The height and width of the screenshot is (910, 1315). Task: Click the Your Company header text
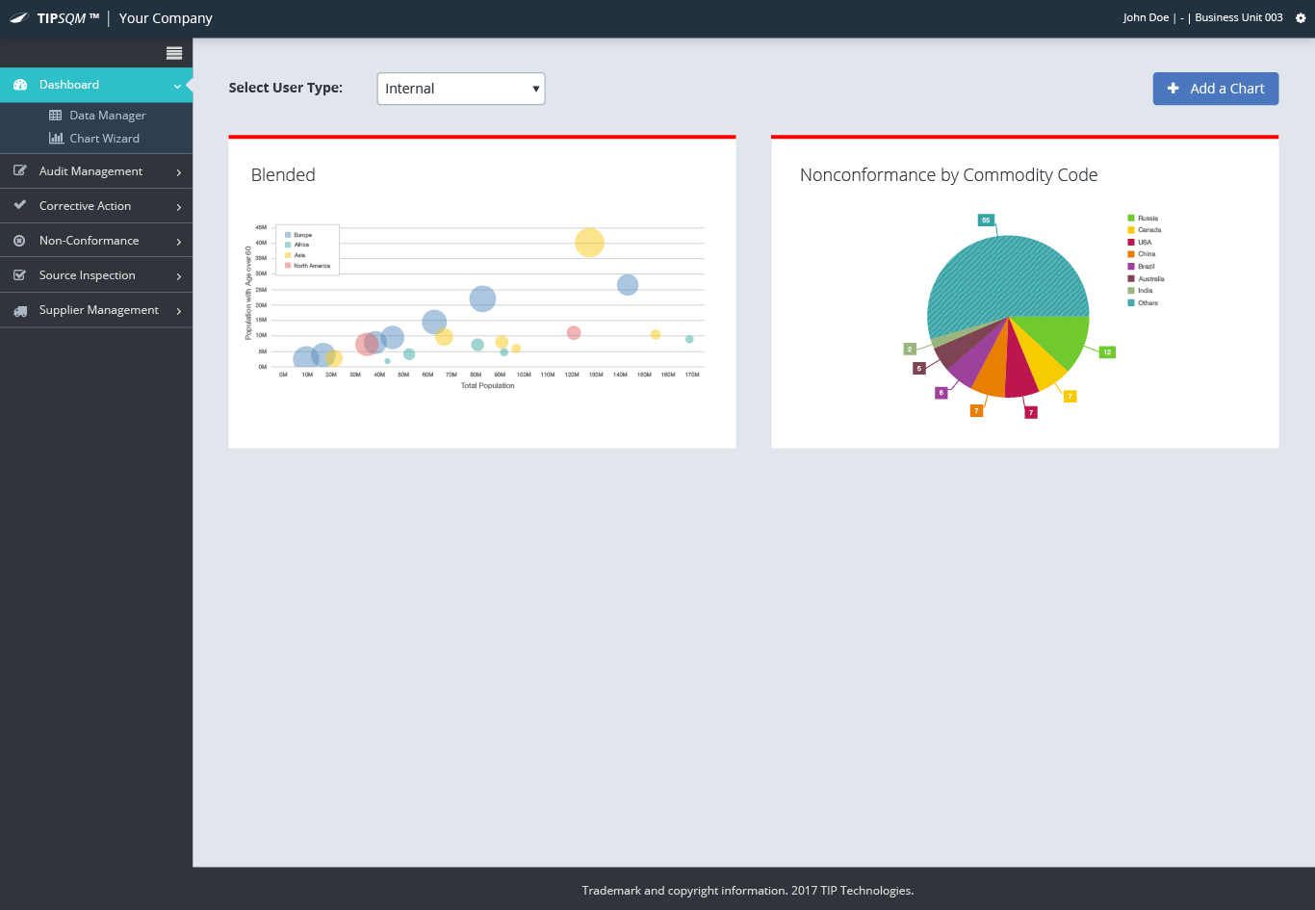166,18
